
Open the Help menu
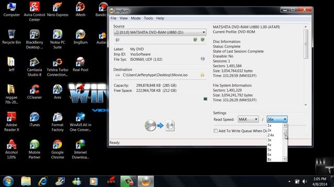pos(160,18)
